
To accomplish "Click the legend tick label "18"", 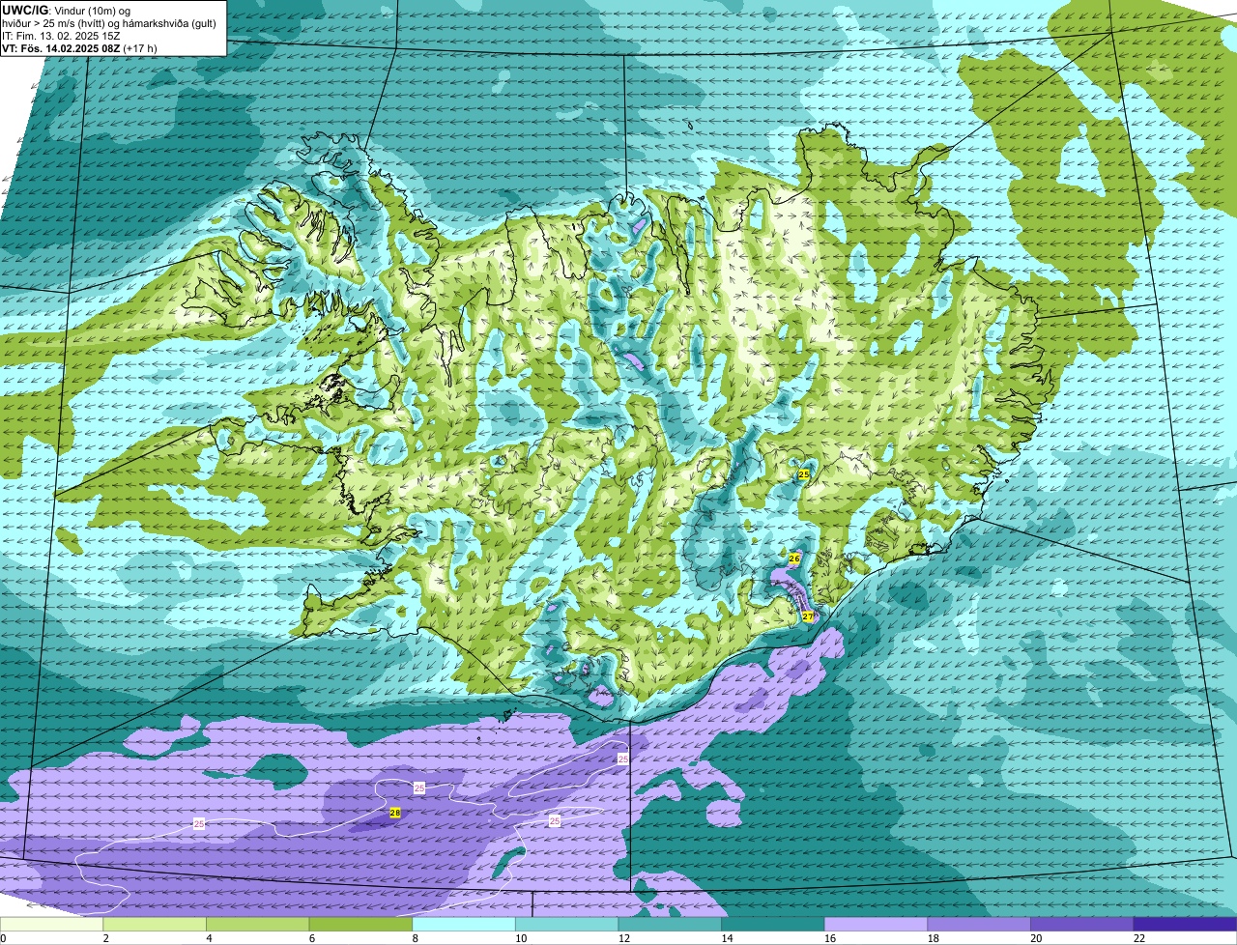I will click(x=933, y=938).
